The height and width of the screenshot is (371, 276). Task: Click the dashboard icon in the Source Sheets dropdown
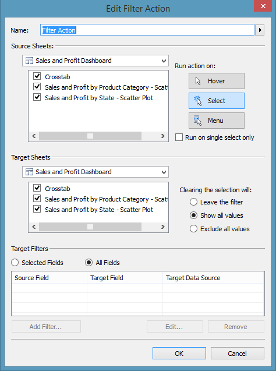coord(29,61)
